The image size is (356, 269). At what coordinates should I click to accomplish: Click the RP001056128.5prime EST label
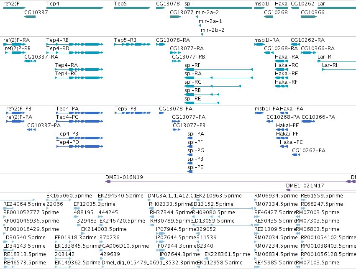[328, 254]
